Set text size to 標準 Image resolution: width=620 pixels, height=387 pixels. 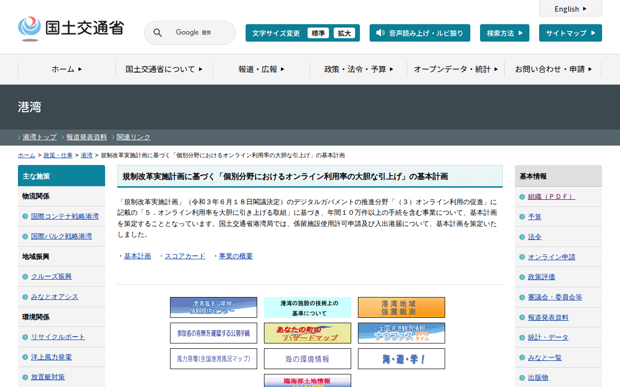tap(318, 33)
